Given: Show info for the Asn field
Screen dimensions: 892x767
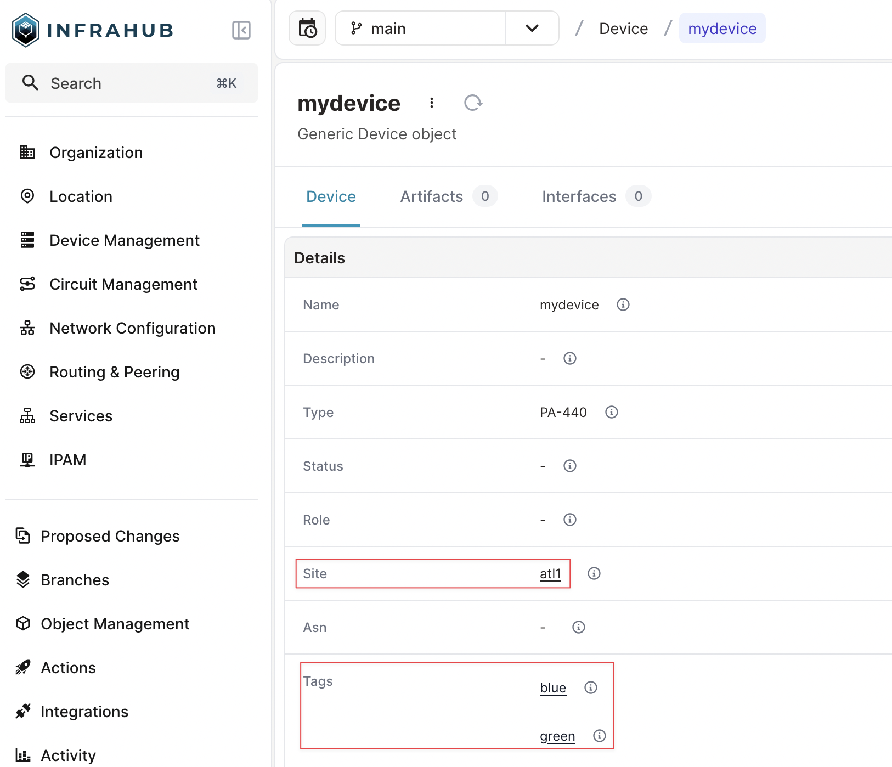Looking at the screenshot, I should point(579,627).
